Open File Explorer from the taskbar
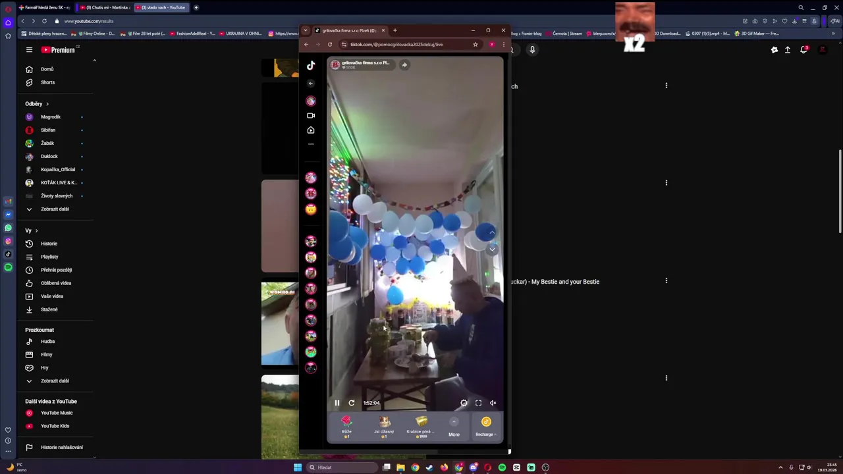 pos(400,467)
